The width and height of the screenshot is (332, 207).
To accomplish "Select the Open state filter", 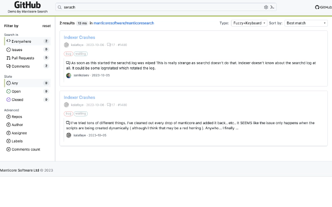I will coord(27,91).
